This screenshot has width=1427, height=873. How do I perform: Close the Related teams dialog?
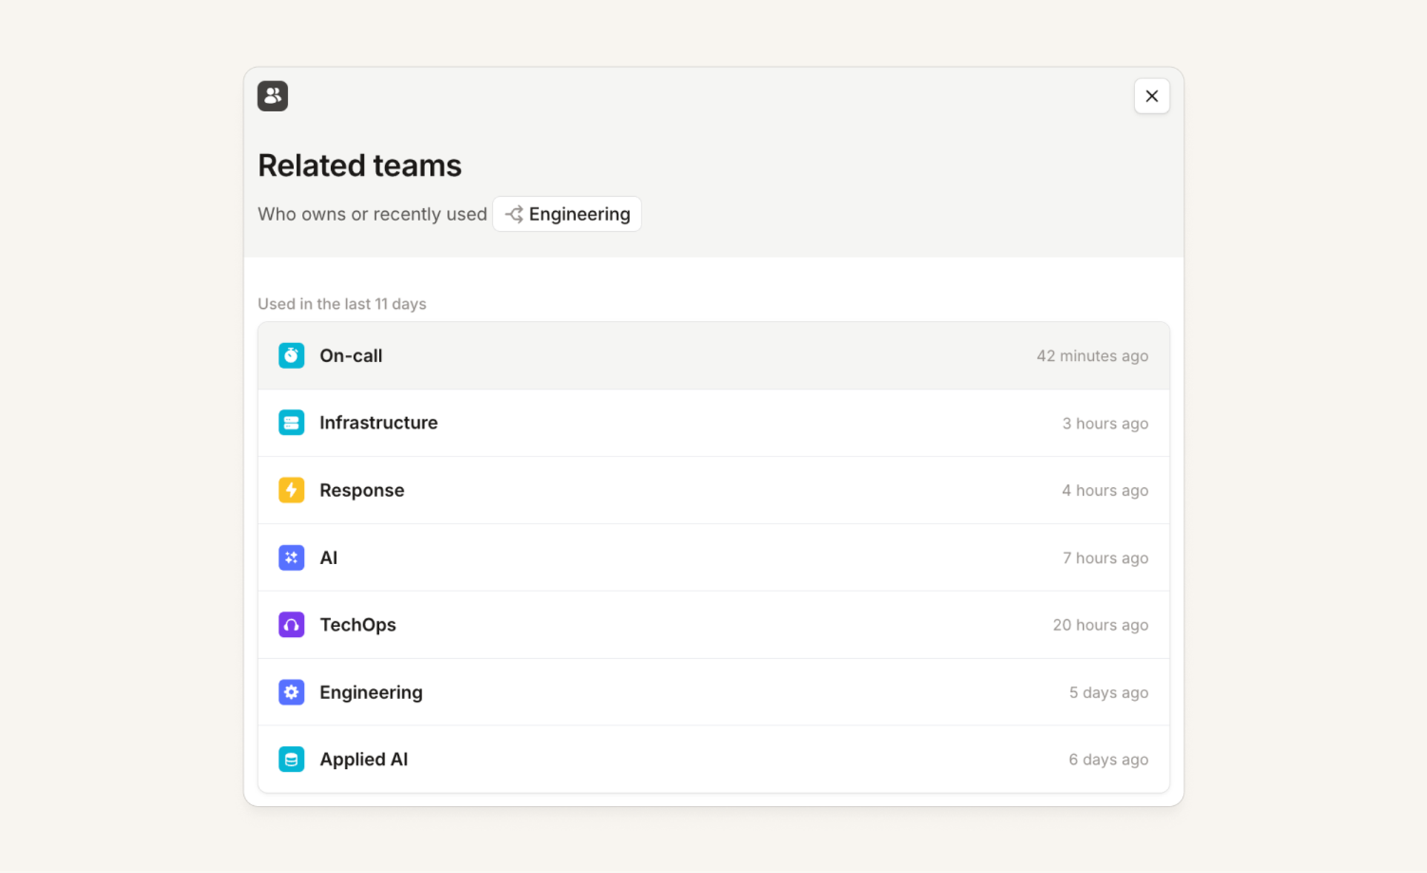1152,96
